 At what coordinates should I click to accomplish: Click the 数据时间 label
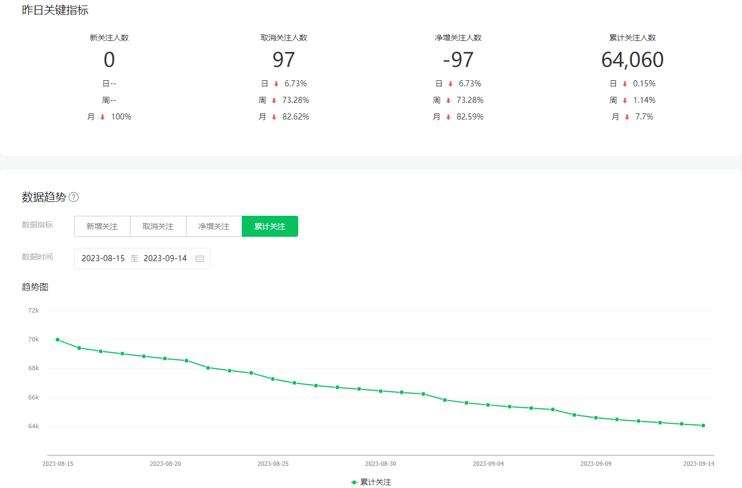coord(38,257)
